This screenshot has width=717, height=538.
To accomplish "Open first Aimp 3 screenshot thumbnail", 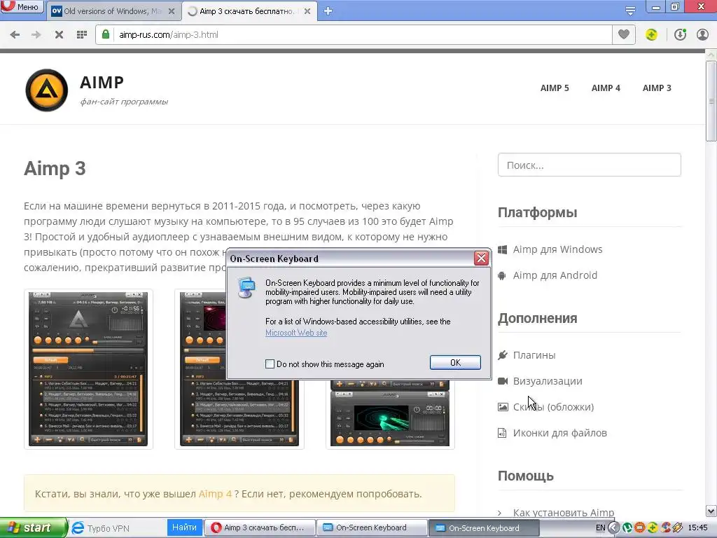I will pyautogui.click(x=88, y=368).
